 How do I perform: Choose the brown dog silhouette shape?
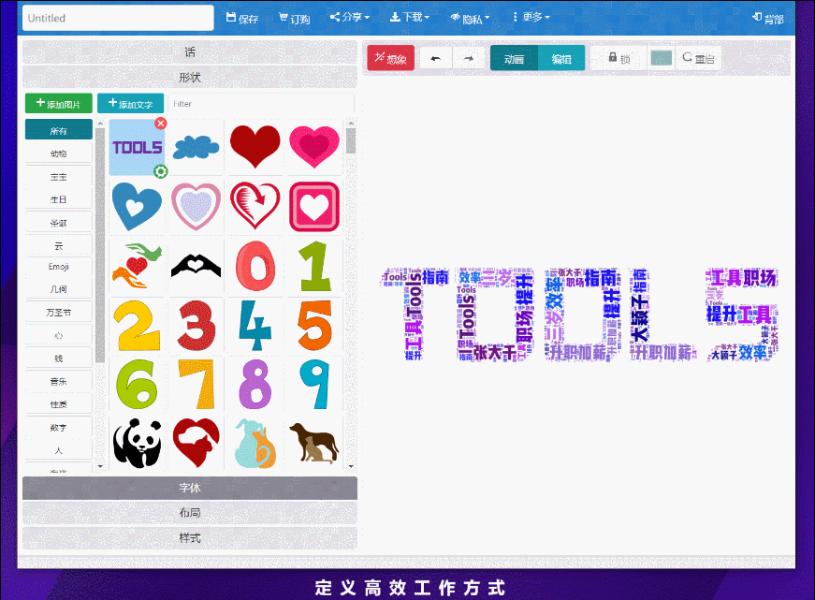314,443
